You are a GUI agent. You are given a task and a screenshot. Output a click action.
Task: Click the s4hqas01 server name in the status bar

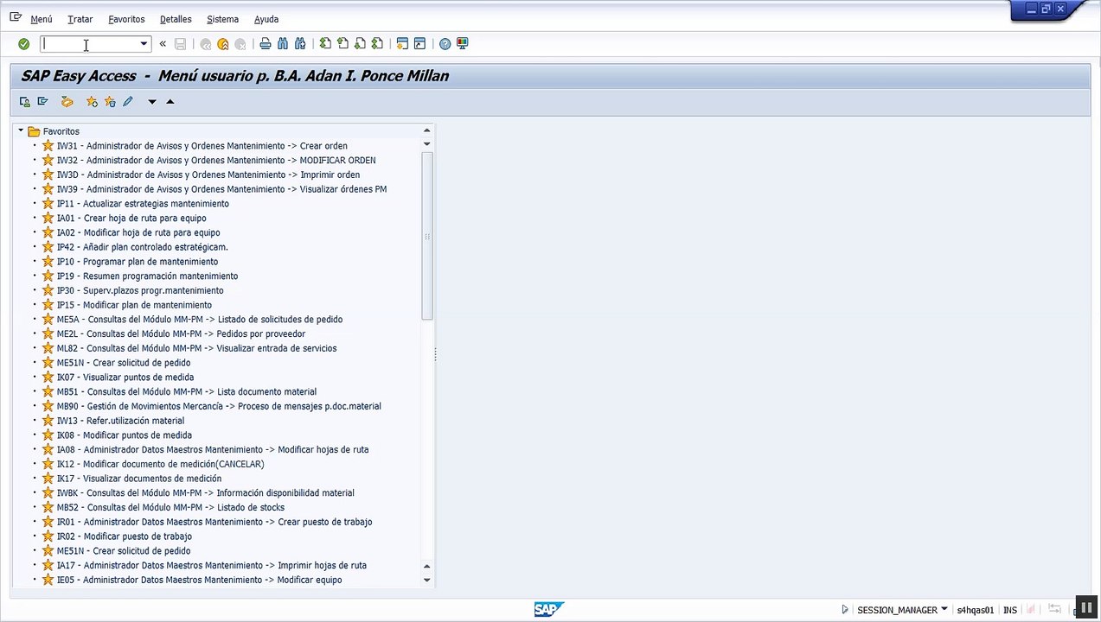click(976, 610)
